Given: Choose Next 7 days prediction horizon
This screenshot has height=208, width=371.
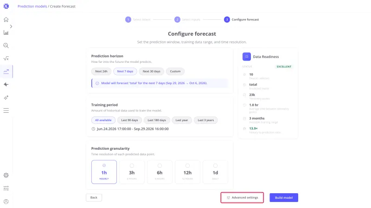Looking at the screenshot, I should click(125, 72).
